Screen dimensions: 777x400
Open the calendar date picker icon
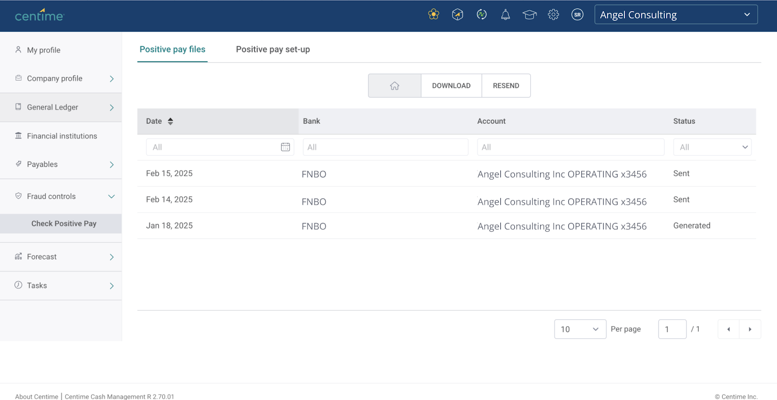[286, 147]
